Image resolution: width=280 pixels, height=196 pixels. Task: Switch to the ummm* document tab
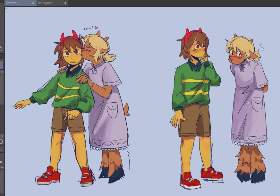20,3
